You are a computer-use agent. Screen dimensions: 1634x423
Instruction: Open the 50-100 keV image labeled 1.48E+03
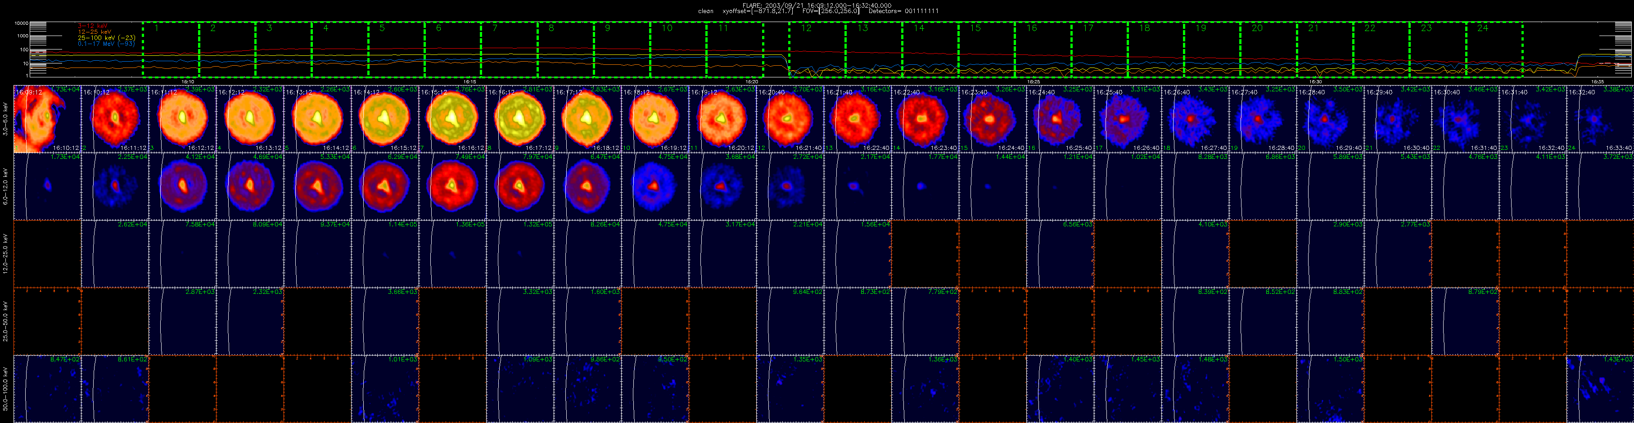(1196, 388)
